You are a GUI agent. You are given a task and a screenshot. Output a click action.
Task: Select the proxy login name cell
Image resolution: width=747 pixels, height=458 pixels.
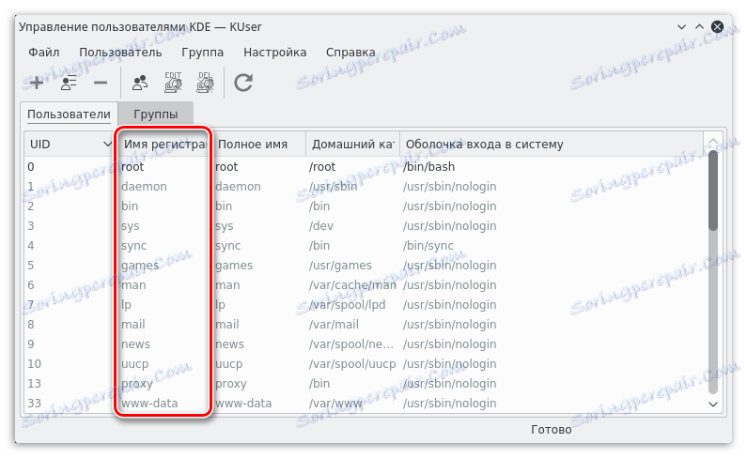tap(163, 383)
